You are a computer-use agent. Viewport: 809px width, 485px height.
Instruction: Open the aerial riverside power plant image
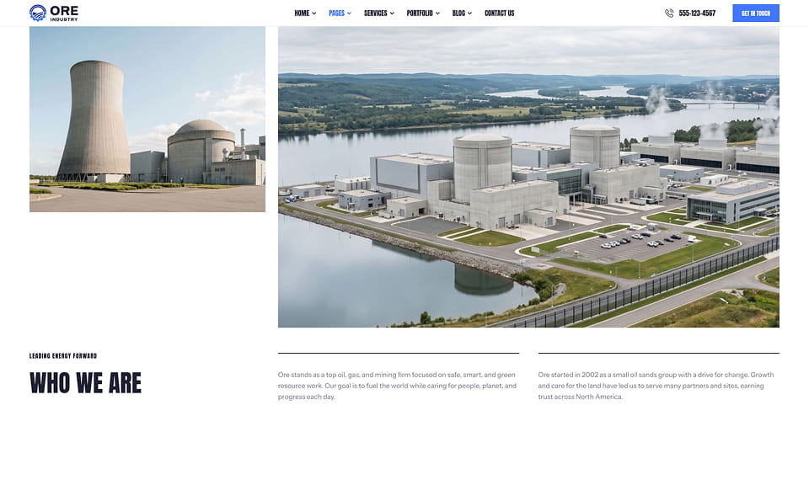click(x=529, y=177)
